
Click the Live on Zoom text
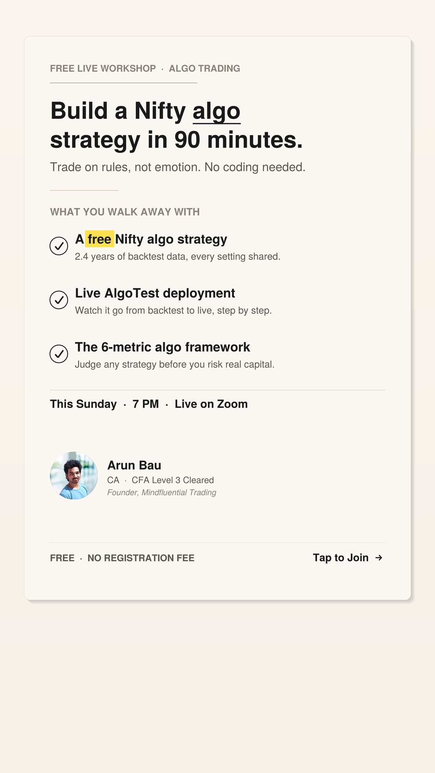[x=211, y=404]
